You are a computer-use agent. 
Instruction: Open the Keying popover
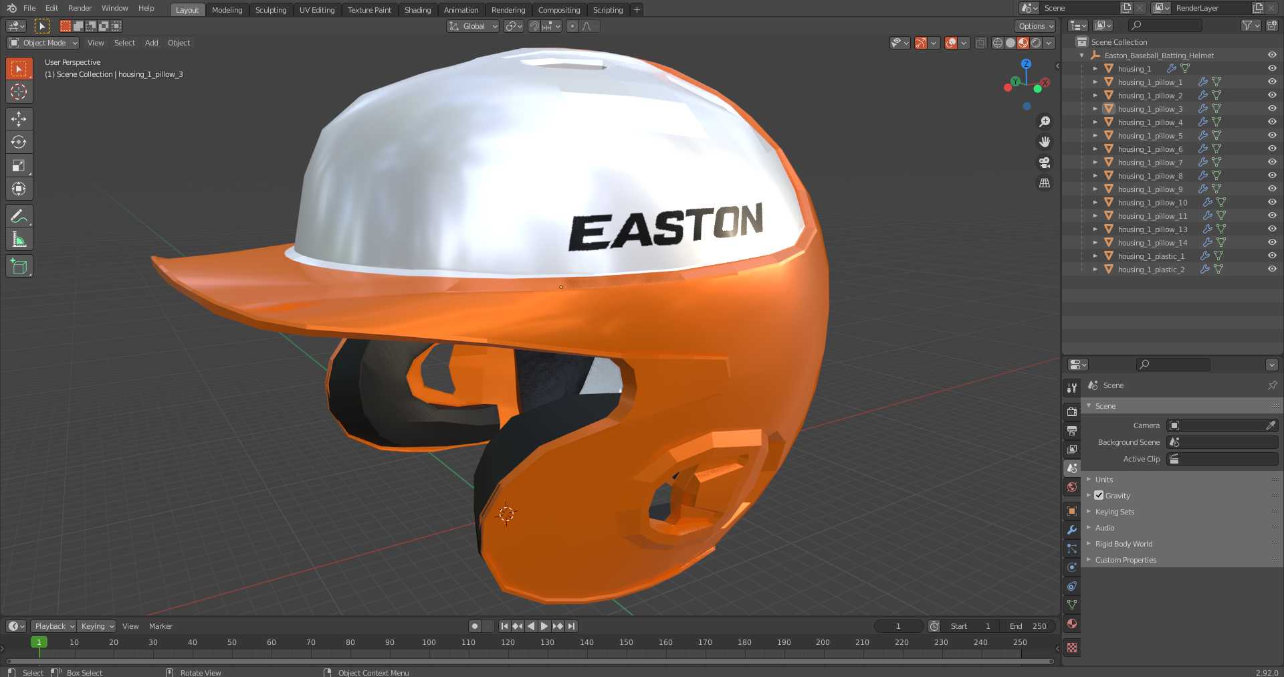click(96, 626)
